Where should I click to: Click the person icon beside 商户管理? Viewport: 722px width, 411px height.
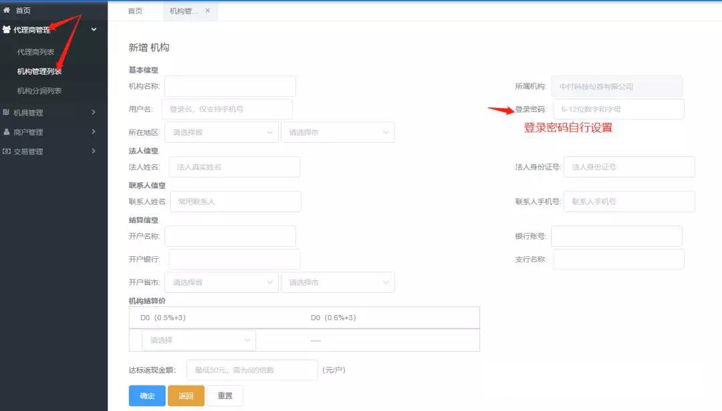pos(8,131)
